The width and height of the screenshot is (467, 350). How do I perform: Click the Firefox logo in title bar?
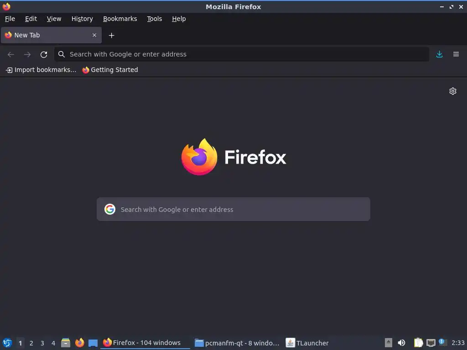coord(6,6)
